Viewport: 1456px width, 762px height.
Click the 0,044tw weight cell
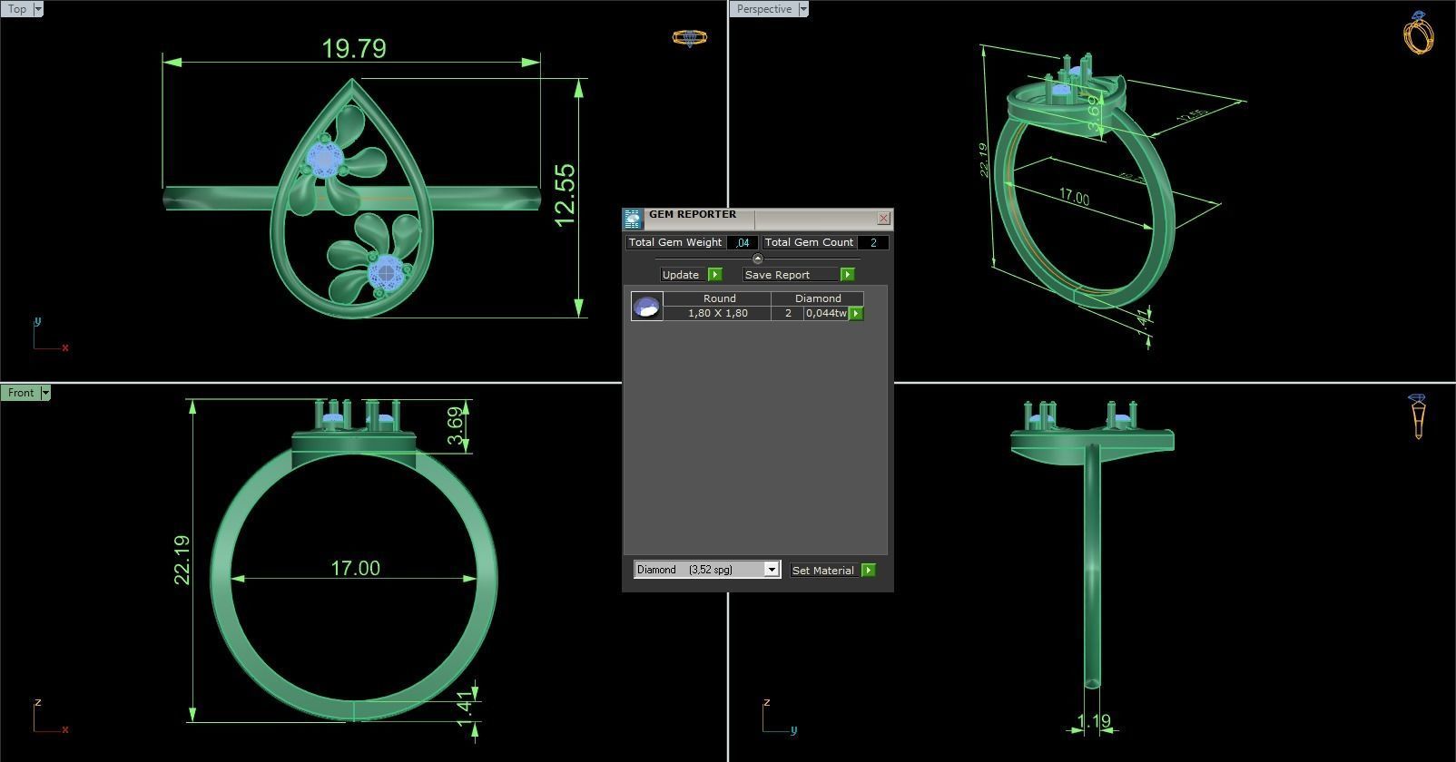point(826,313)
